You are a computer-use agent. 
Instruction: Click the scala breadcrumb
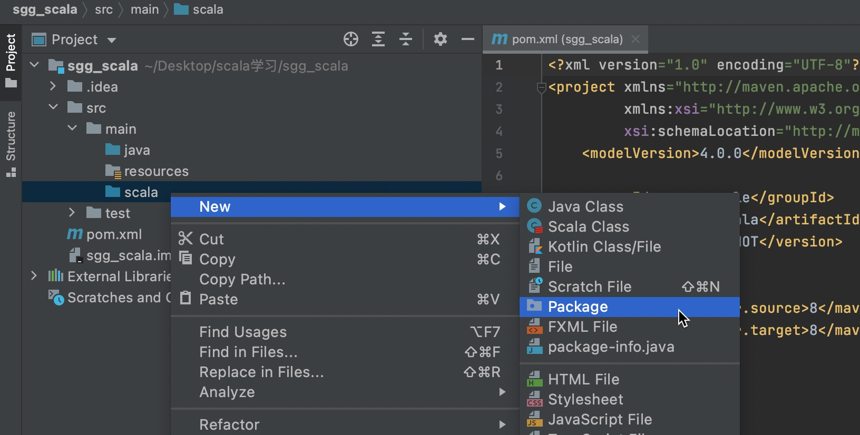[199, 9]
